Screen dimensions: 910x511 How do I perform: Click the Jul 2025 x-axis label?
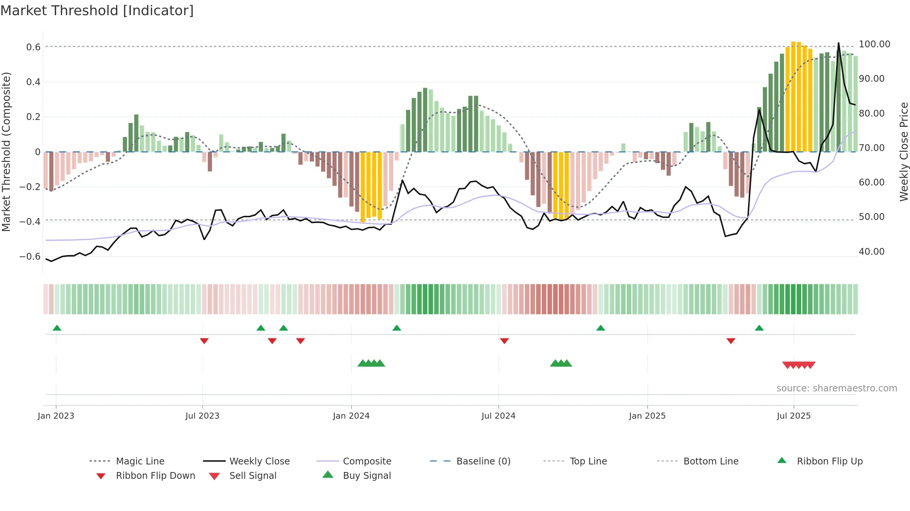[x=794, y=416]
